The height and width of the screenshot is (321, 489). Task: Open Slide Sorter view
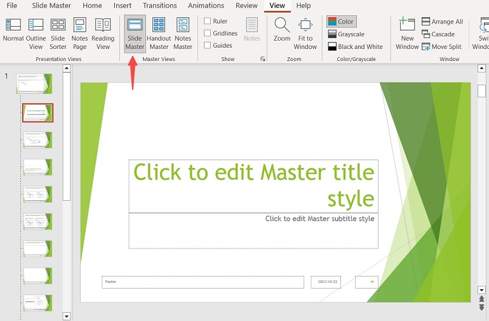click(x=58, y=33)
